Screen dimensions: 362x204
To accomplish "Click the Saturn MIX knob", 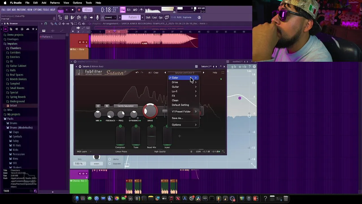I will click(x=98, y=114).
